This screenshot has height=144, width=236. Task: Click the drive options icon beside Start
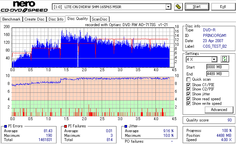[178, 7]
